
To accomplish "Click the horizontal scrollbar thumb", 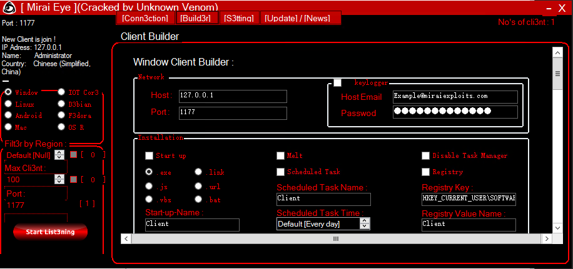I will [336, 239].
